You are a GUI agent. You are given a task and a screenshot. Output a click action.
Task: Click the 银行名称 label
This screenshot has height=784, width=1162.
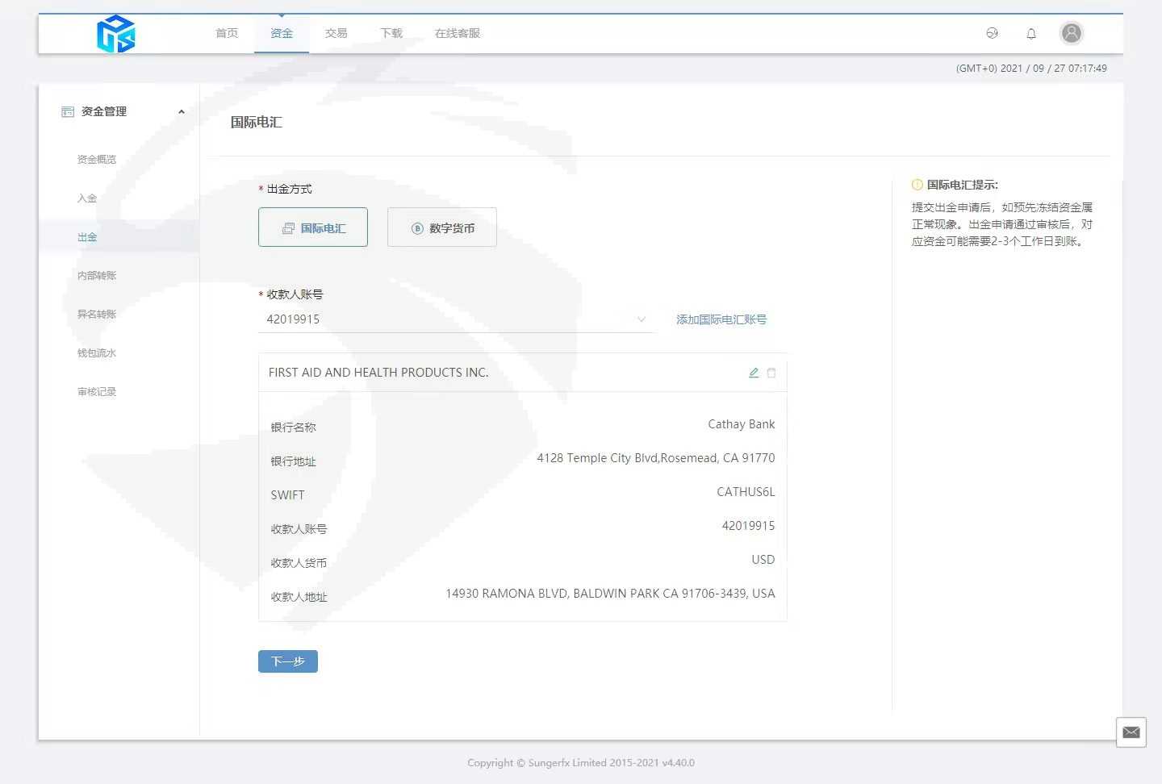click(294, 427)
